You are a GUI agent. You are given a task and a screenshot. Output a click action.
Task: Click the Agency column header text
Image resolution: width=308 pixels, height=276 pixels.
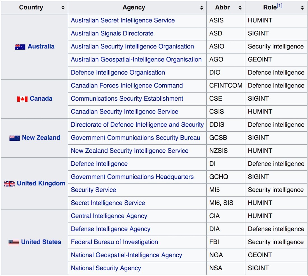click(134, 7)
